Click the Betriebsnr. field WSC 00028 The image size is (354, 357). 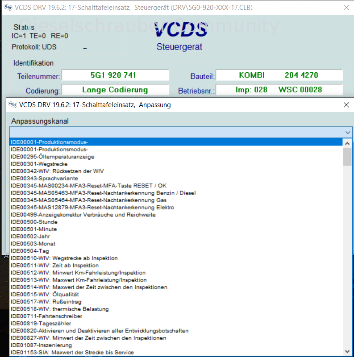tap(279, 90)
